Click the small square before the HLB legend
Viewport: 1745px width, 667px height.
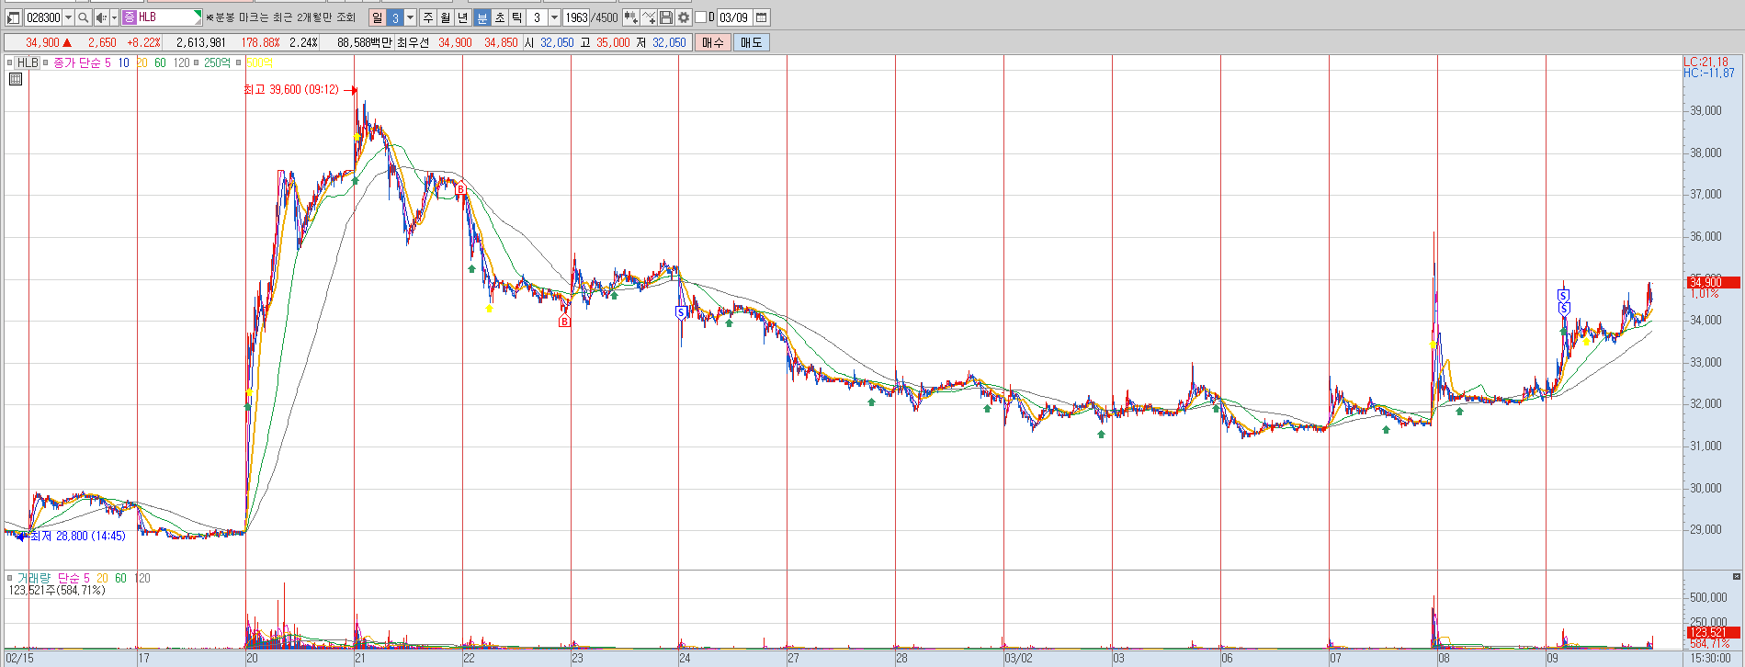[x=9, y=62]
